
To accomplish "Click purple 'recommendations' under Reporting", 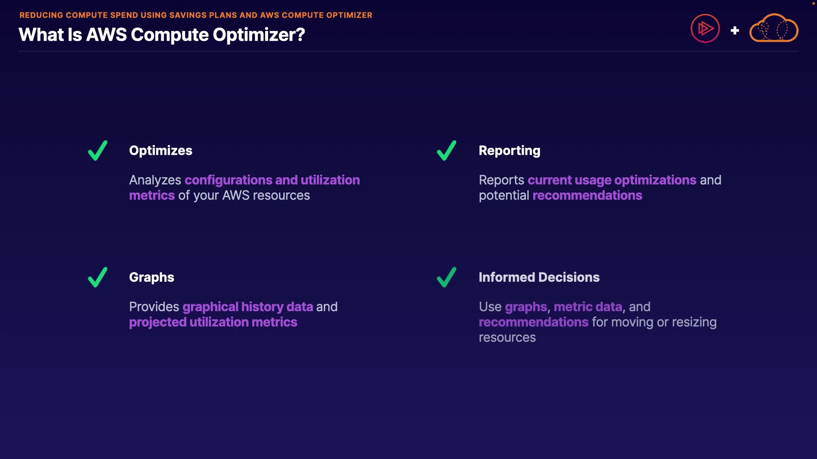I will click(x=587, y=195).
